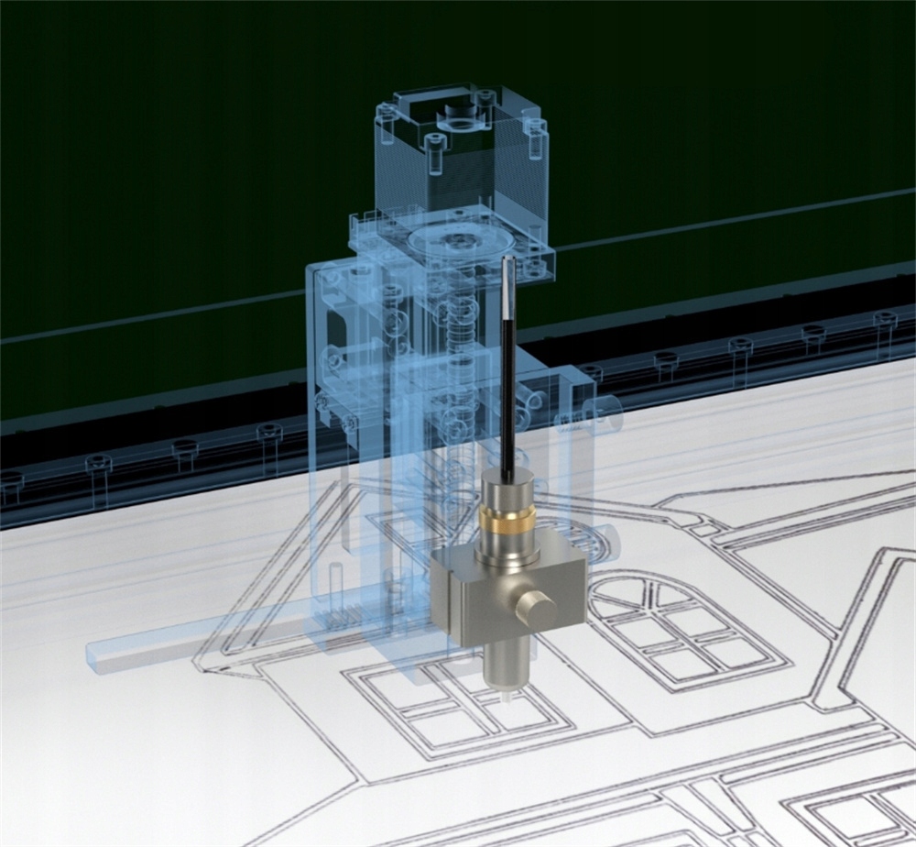Image resolution: width=916 pixels, height=847 pixels.
Task: Select the translucent stepper motor on top
Action: [460, 156]
